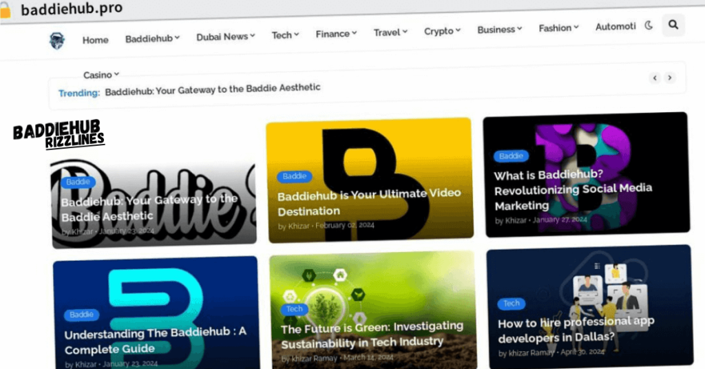The height and width of the screenshot is (369, 705).
Task: Expand the Travel menu dropdown
Action: click(x=390, y=32)
